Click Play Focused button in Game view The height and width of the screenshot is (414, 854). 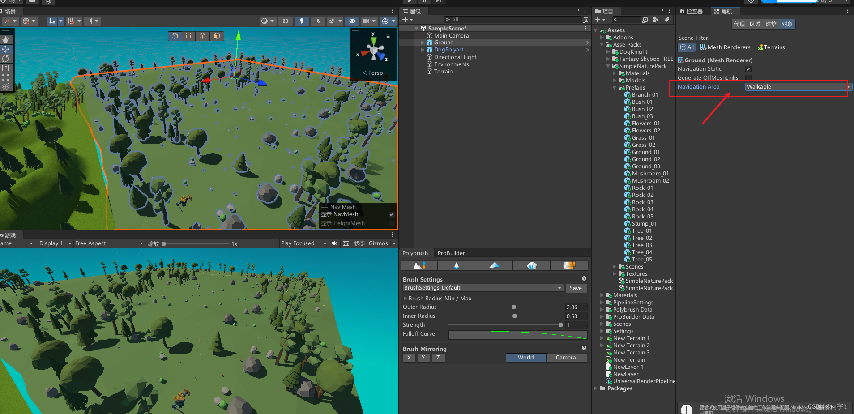(x=303, y=243)
